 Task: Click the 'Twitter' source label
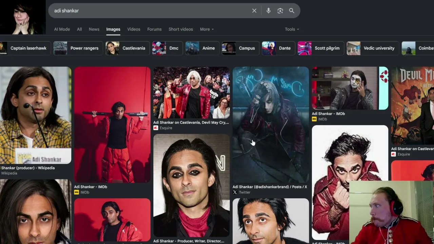[244, 192]
